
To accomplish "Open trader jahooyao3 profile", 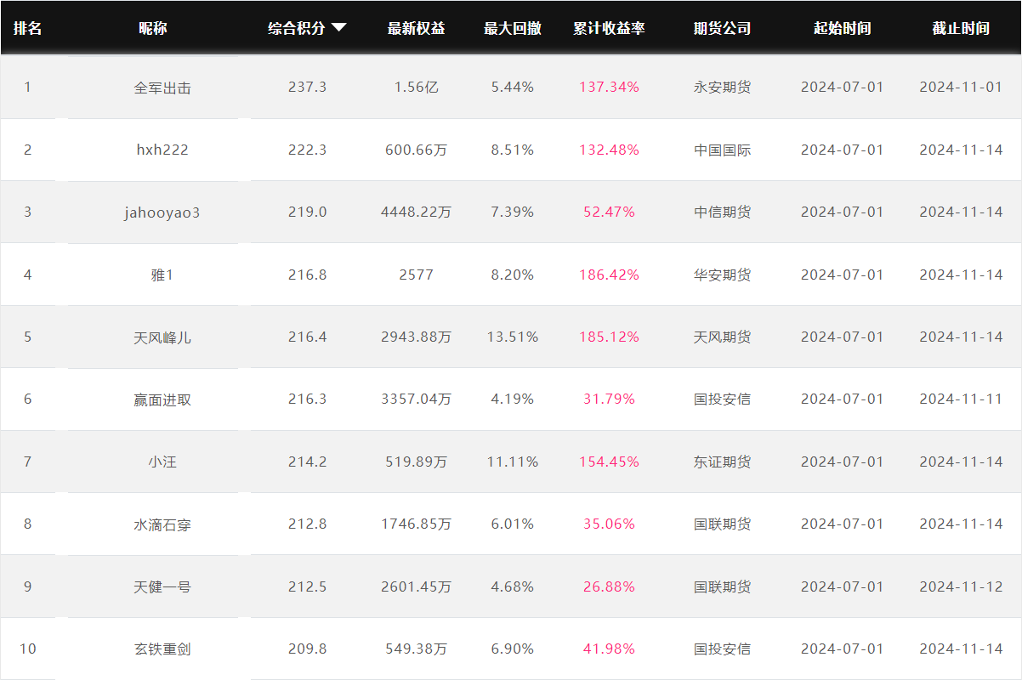I will (x=162, y=212).
